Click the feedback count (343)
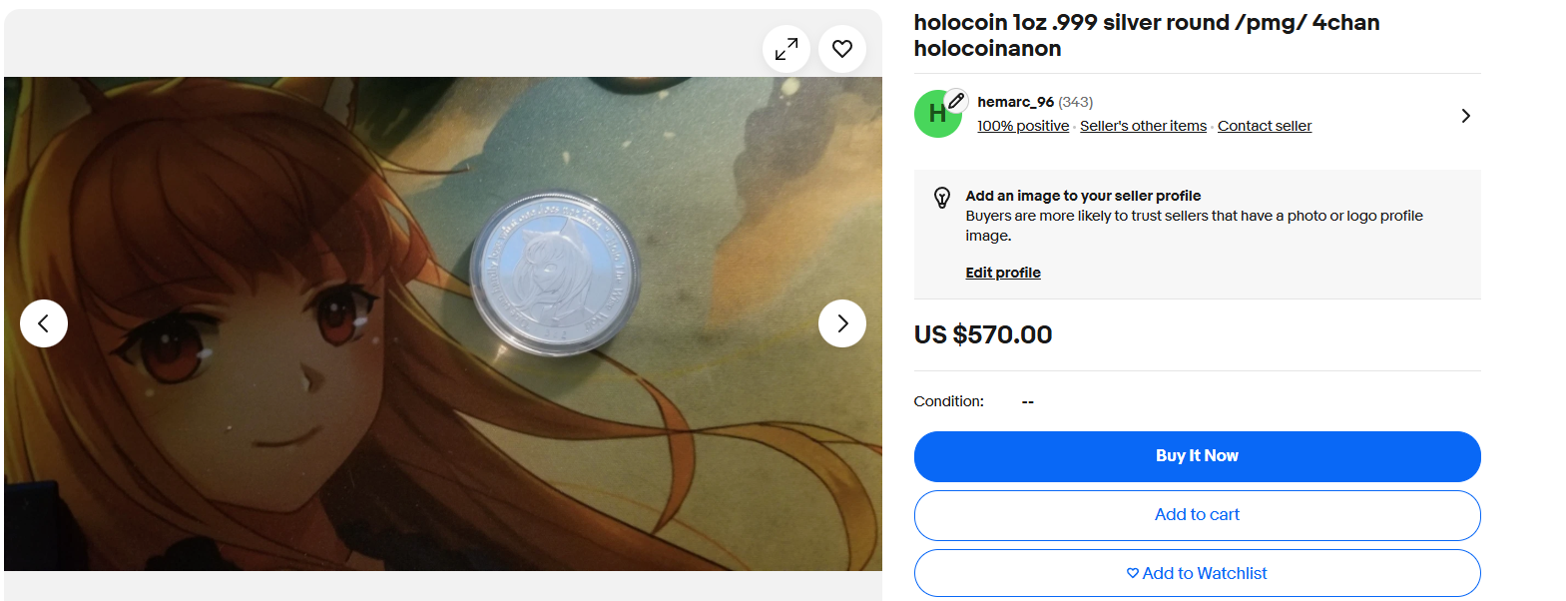This screenshot has width=1566, height=601. (1076, 102)
